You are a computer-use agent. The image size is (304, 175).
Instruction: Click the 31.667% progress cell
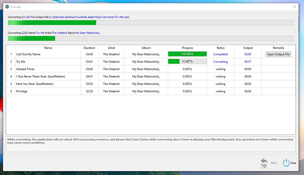click(187, 61)
